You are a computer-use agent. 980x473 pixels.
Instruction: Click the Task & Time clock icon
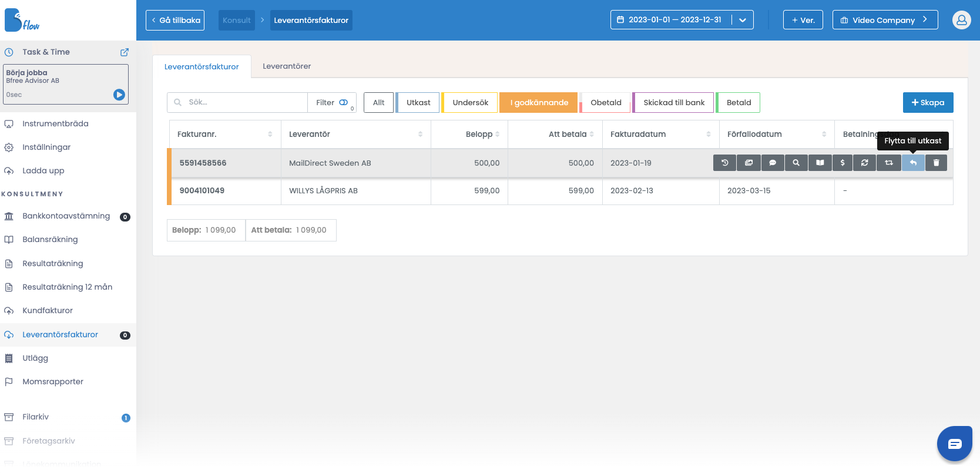click(x=9, y=52)
